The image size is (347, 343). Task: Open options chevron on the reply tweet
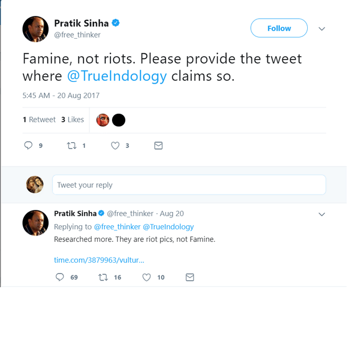click(x=321, y=214)
